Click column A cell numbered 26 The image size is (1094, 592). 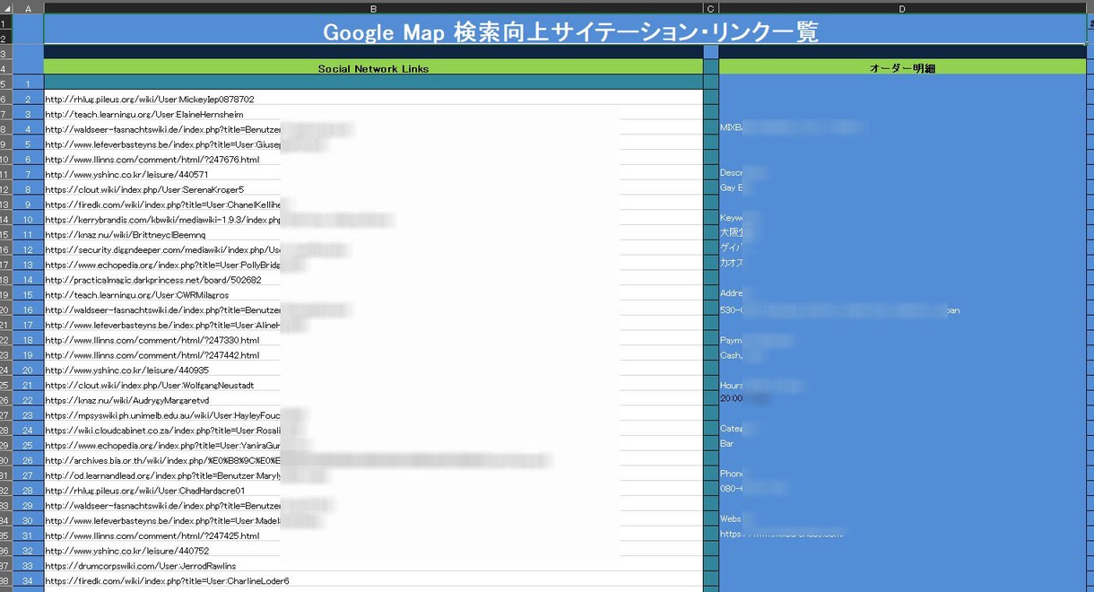pyautogui.click(x=28, y=460)
